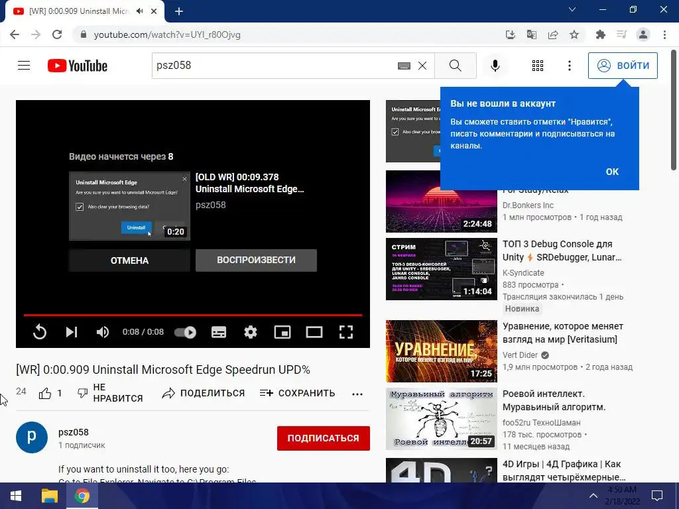Toggle autoplay switch in player
The height and width of the screenshot is (509, 679).
click(186, 332)
